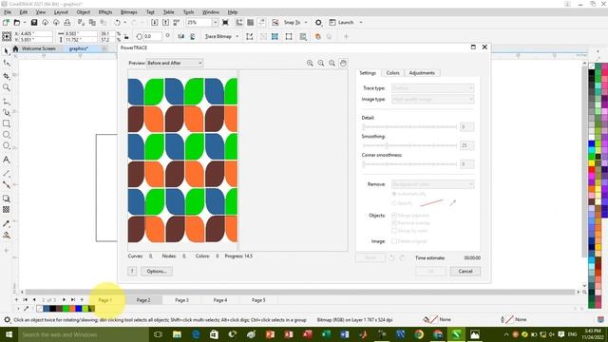Open the Trace type dropdown
608x342 pixels.
[433, 88]
